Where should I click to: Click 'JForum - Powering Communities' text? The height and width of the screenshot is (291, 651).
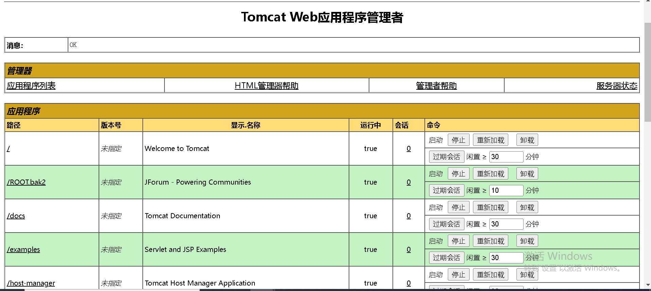point(198,182)
